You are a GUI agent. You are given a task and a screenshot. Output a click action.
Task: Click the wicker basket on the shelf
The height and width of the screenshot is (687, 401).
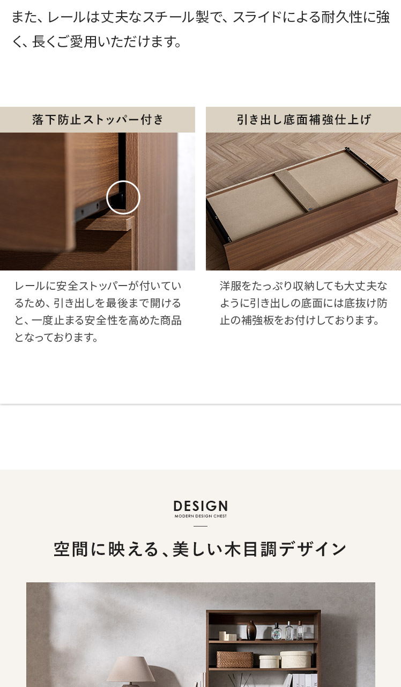(235, 660)
